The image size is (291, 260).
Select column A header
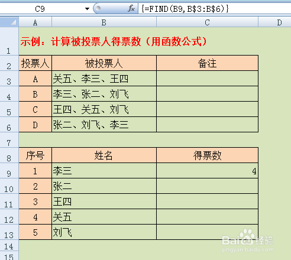(35, 22)
